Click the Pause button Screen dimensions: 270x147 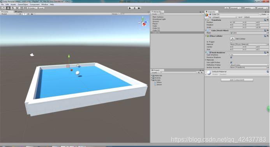click(135, 8)
